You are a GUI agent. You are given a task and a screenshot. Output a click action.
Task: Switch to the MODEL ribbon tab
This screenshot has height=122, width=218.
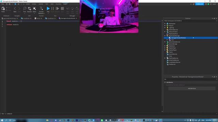pyautogui.click(x=34, y=4)
